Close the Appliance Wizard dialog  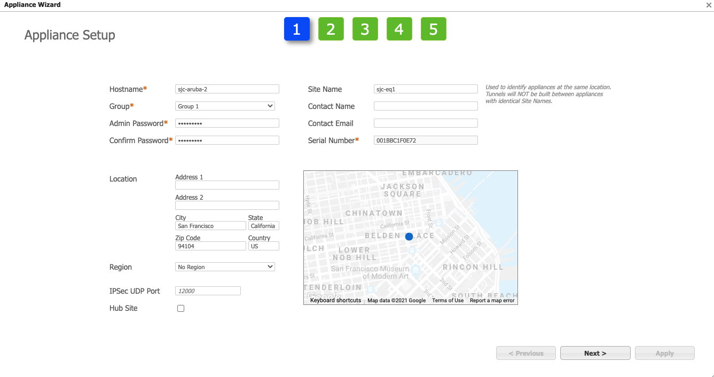708,5
